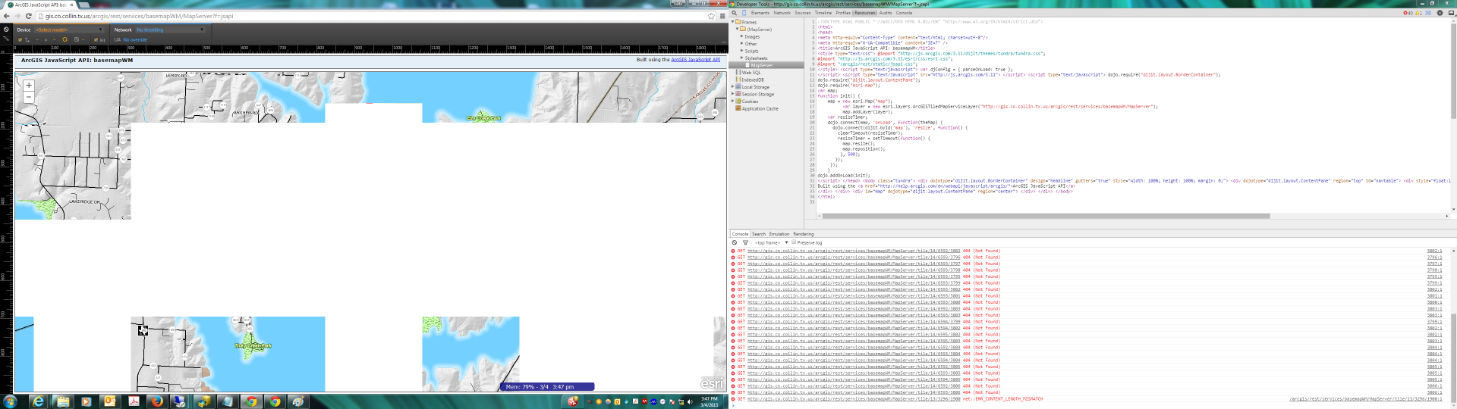Open the Chrome hamburger menu
The width and height of the screenshot is (1457, 409).
722,16
